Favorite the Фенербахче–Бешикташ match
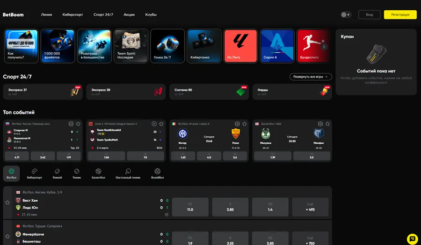The image size is (421, 245). pyautogui.click(x=7, y=237)
